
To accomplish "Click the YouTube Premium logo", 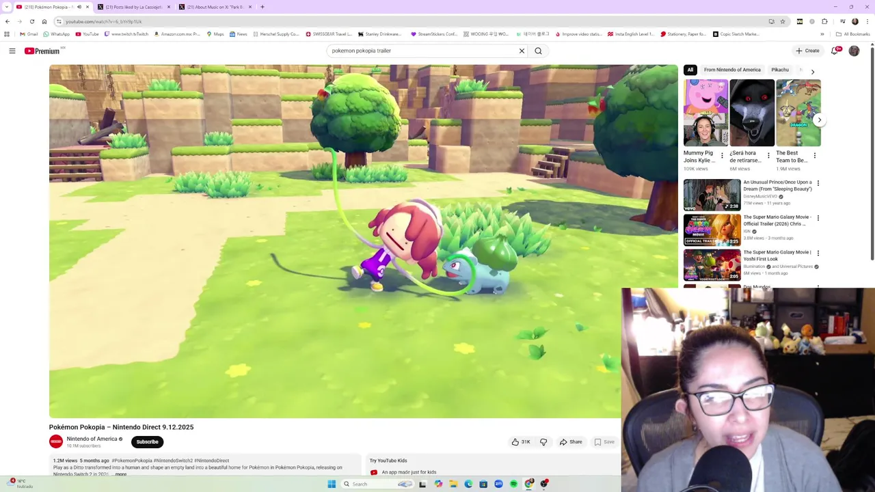I will [43, 51].
